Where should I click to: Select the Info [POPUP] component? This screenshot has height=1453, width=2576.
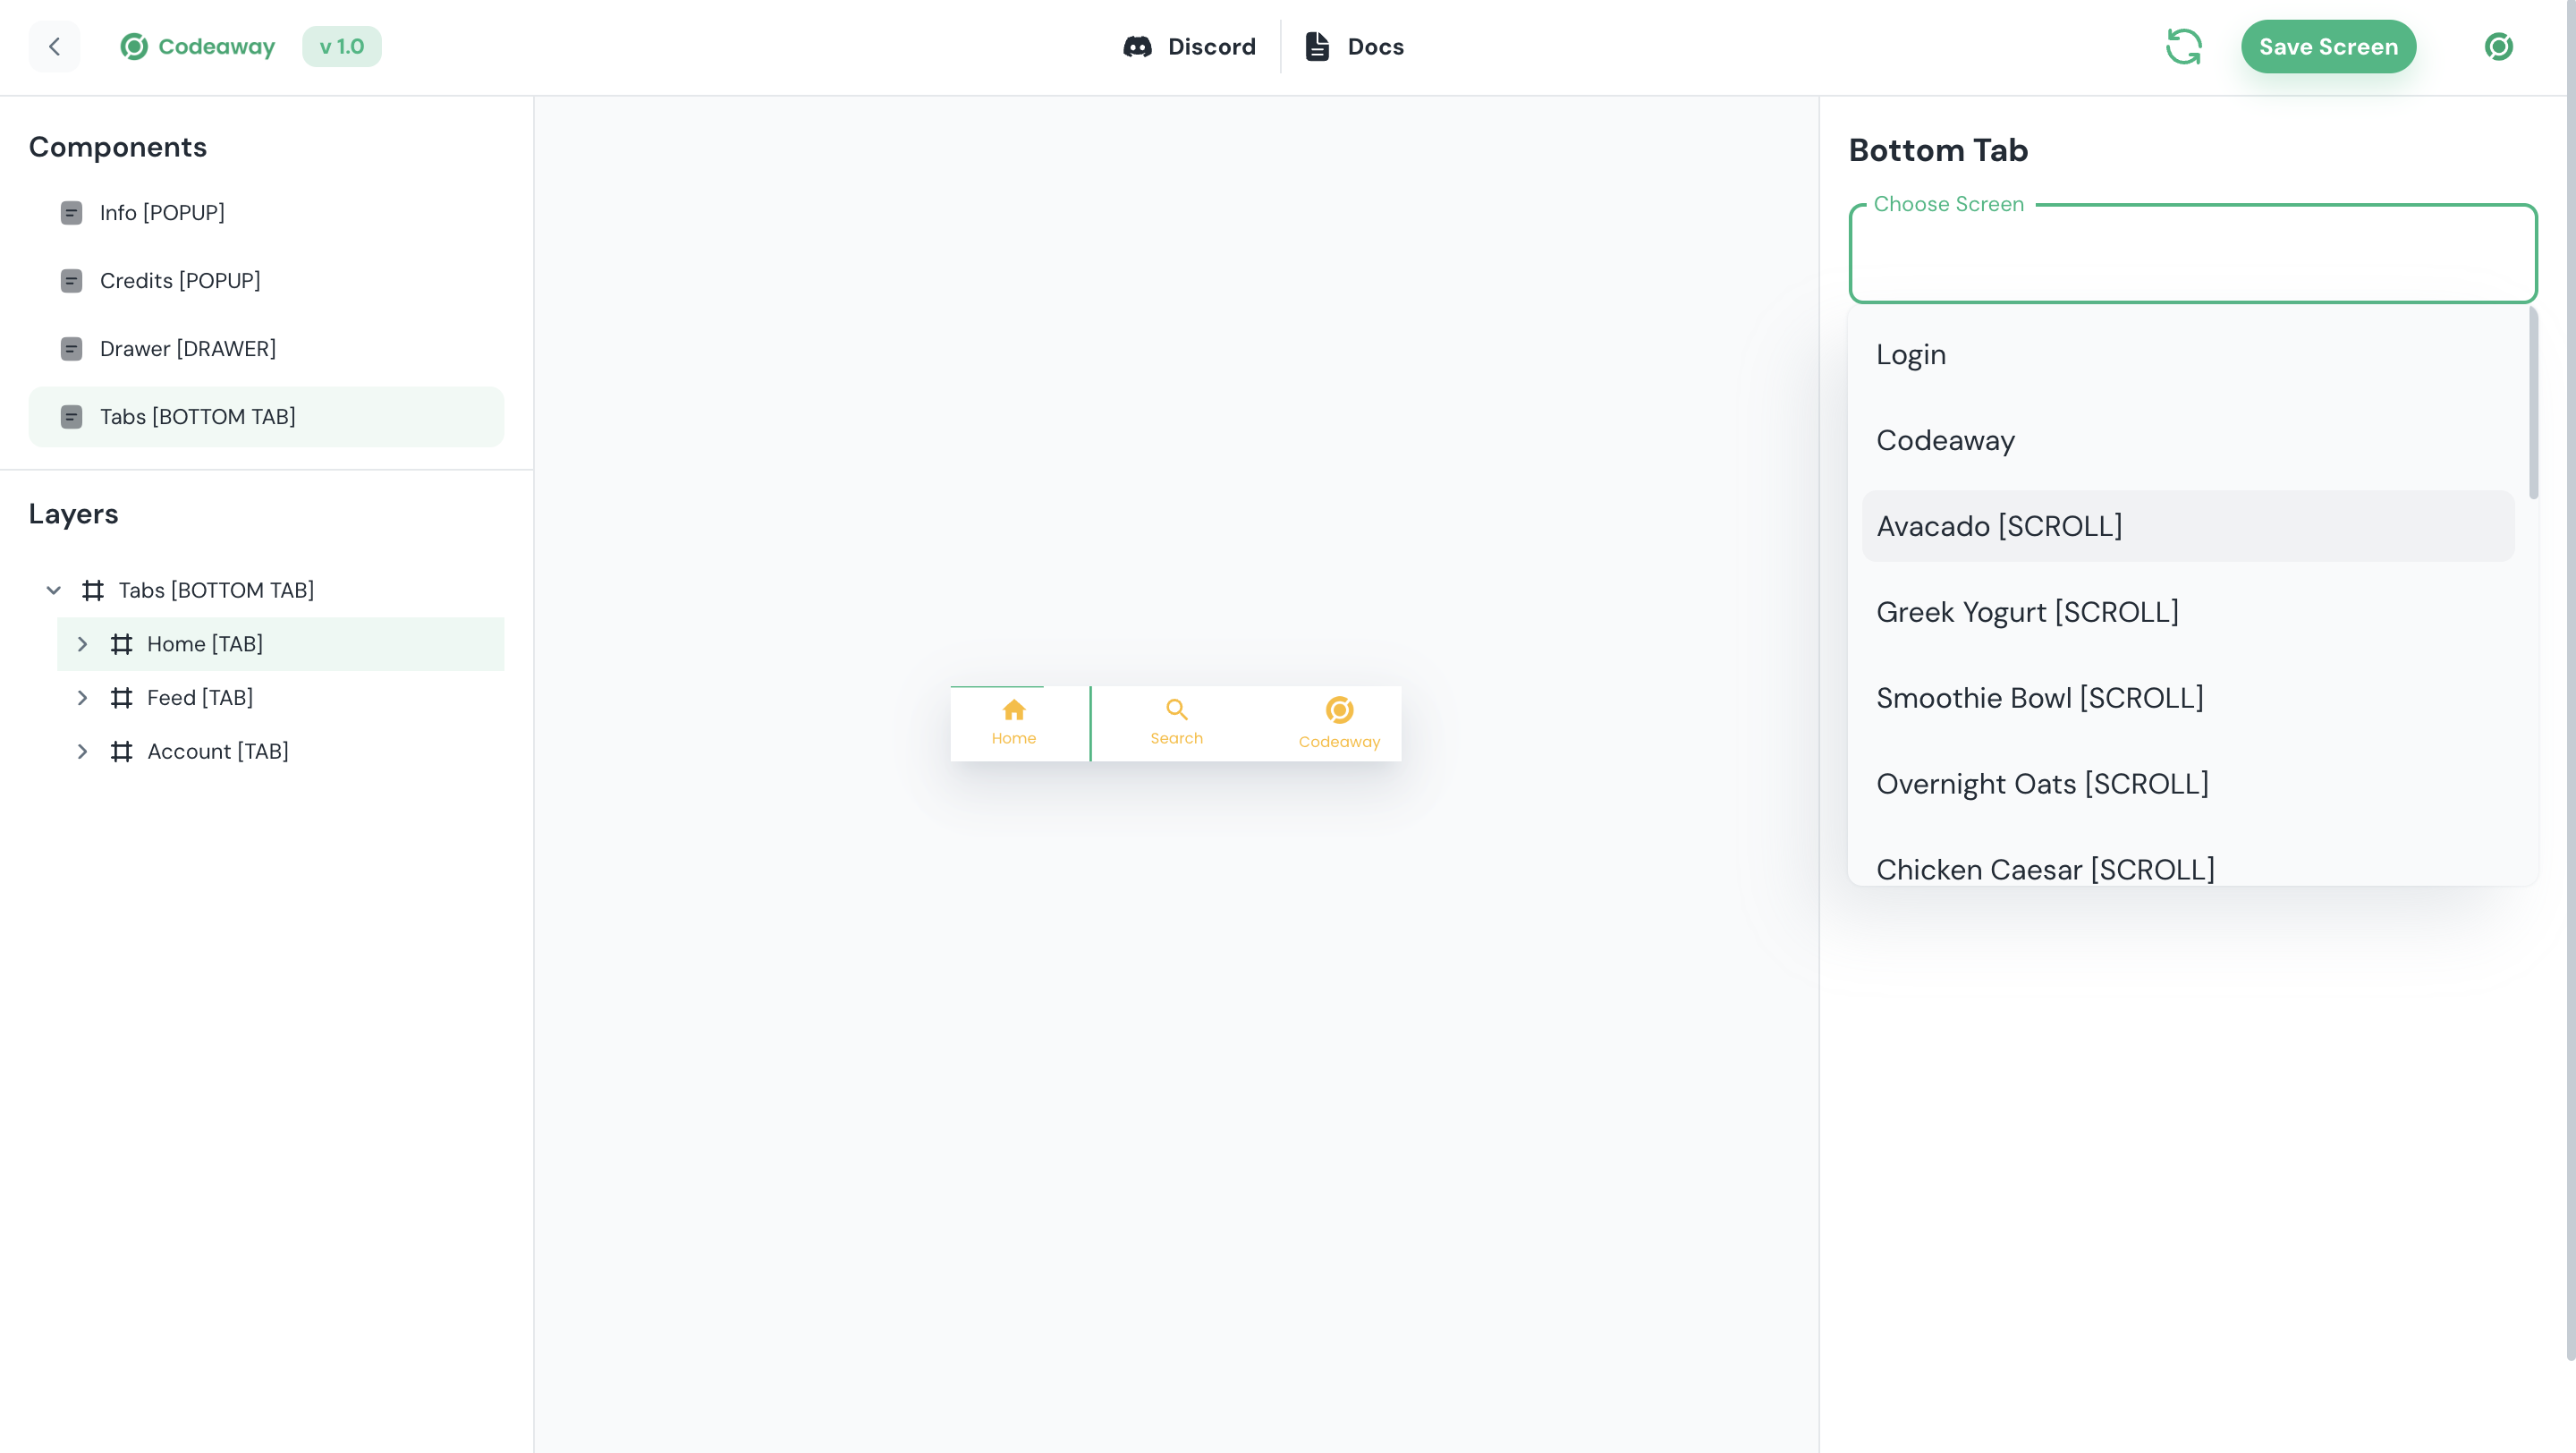pos(162,212)
